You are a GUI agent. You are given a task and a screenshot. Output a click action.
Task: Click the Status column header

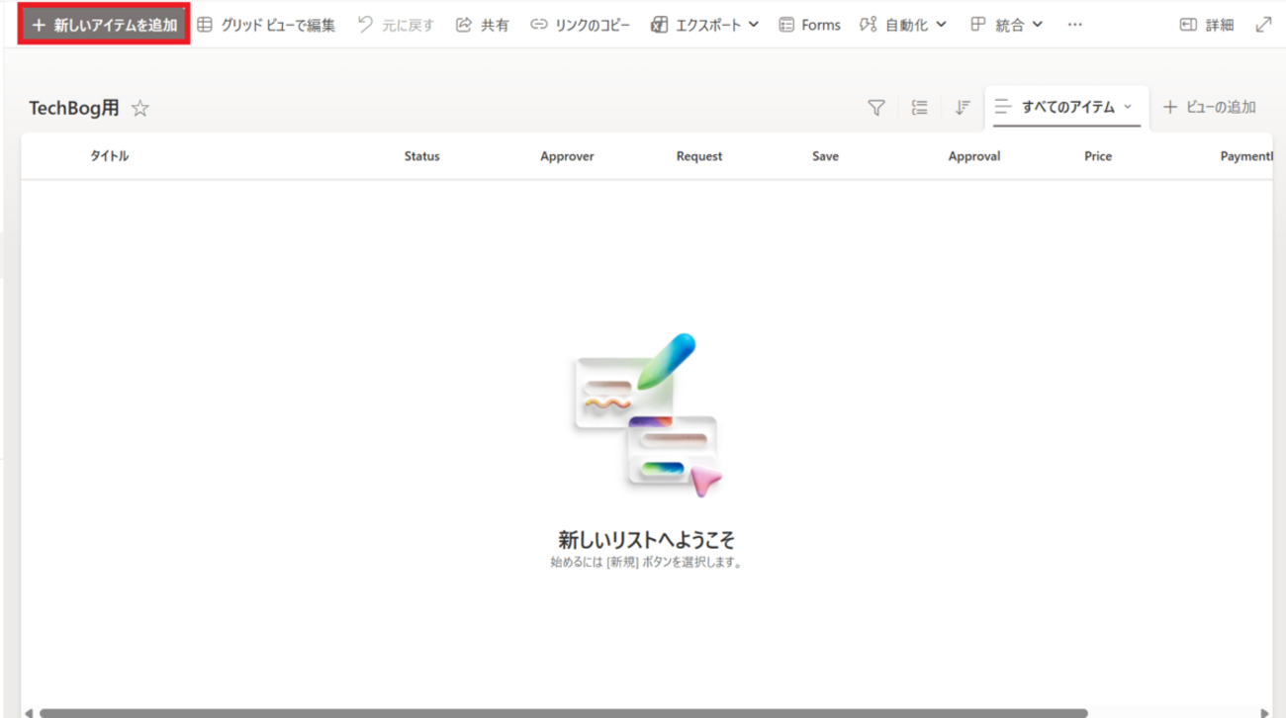click(422, 156)
